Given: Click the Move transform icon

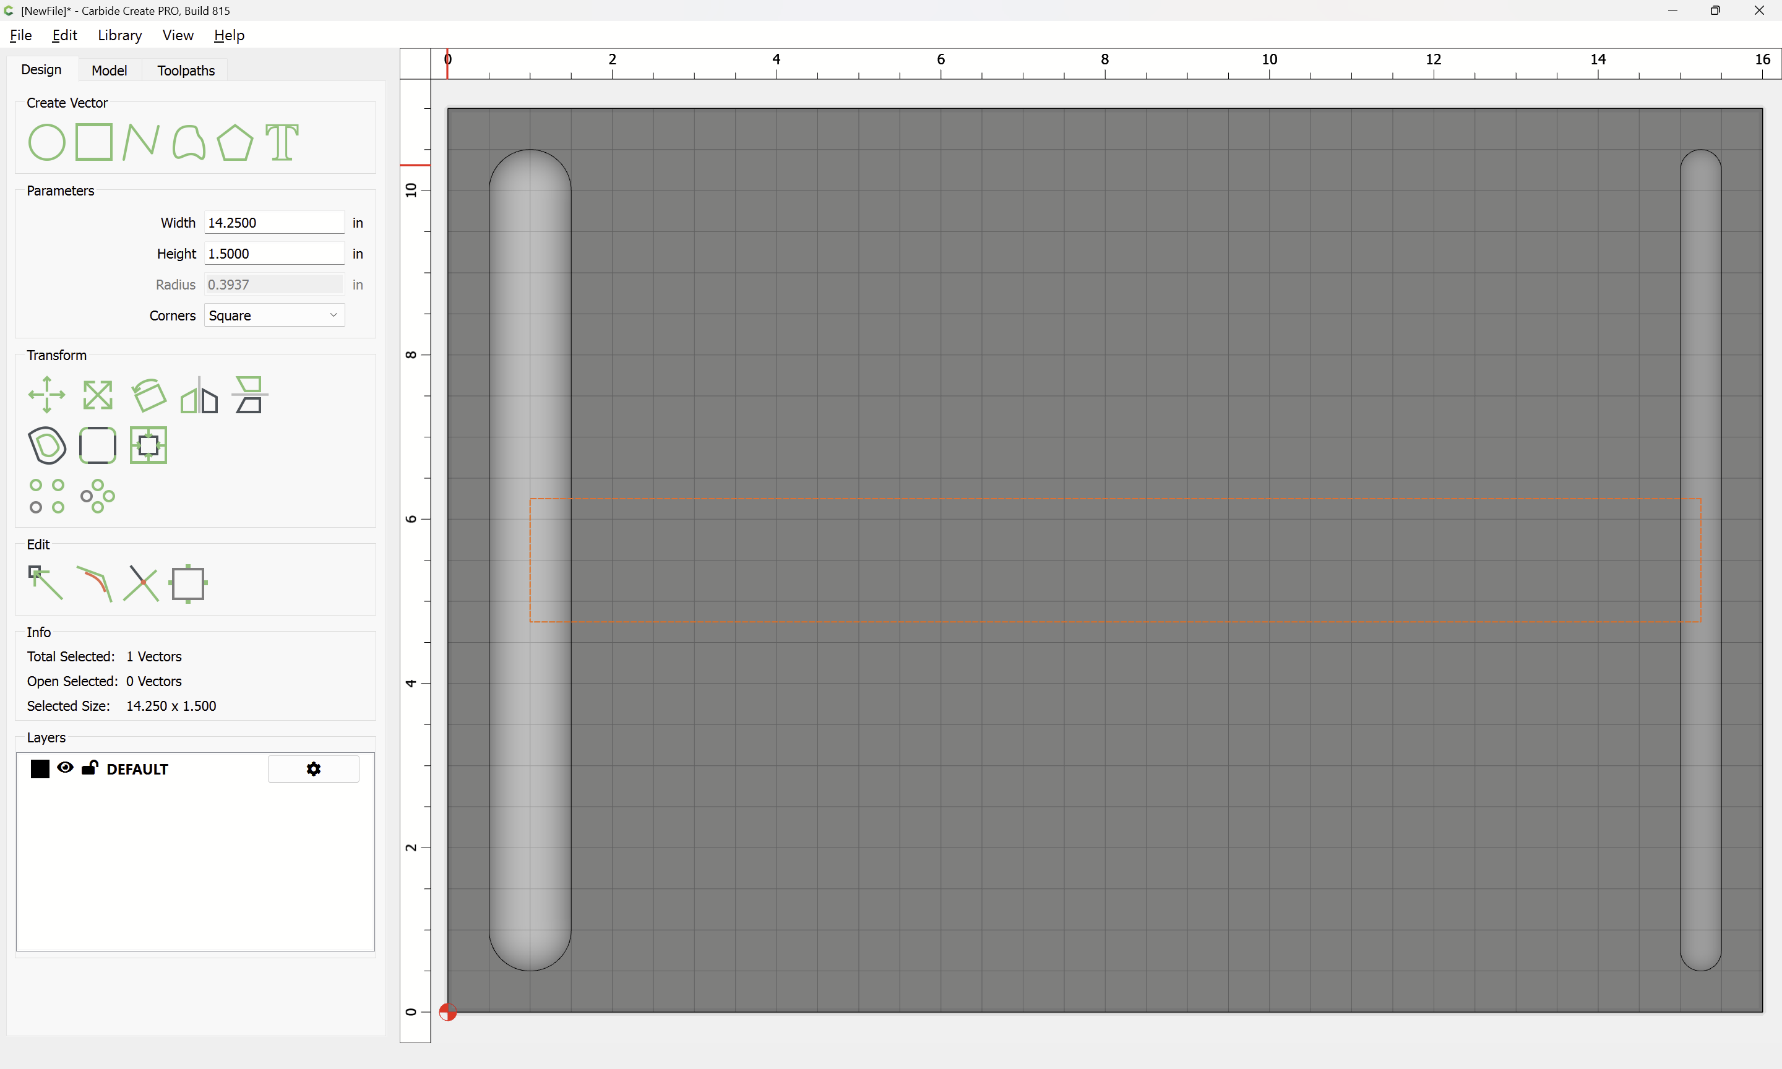Looking at the screenshot, I should coord(47,395).
